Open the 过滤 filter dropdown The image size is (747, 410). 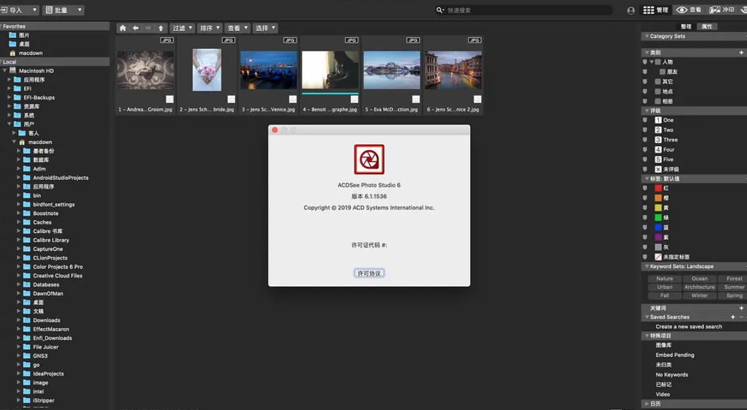[x=182, y=28]
